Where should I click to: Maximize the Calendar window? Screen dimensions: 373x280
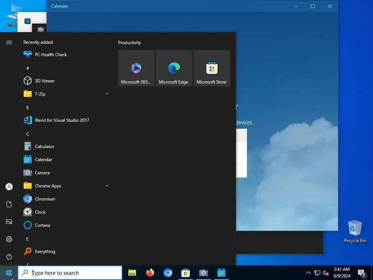pyautogui.click(x=313, y=6)
